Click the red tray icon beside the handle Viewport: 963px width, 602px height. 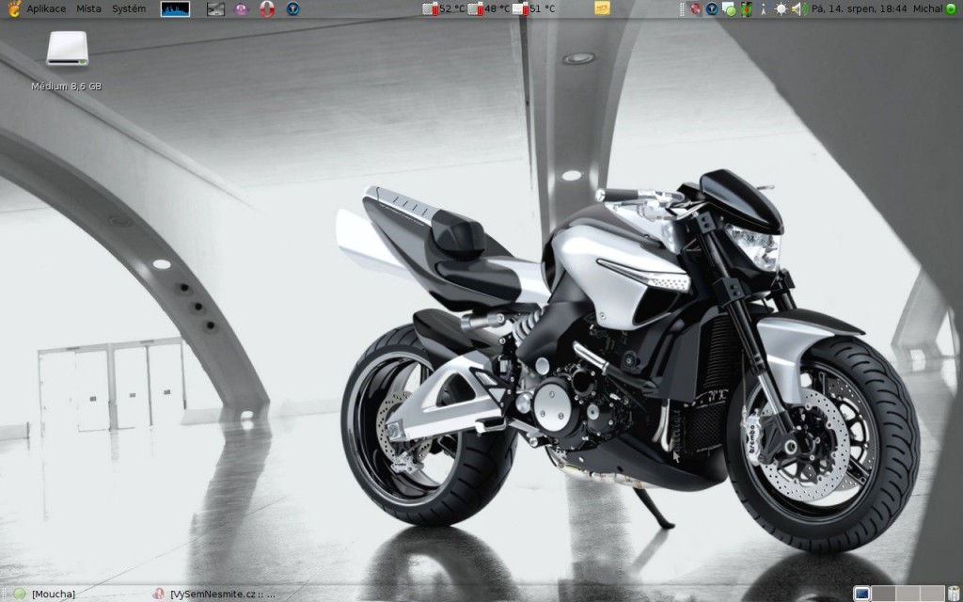(695, 8)
